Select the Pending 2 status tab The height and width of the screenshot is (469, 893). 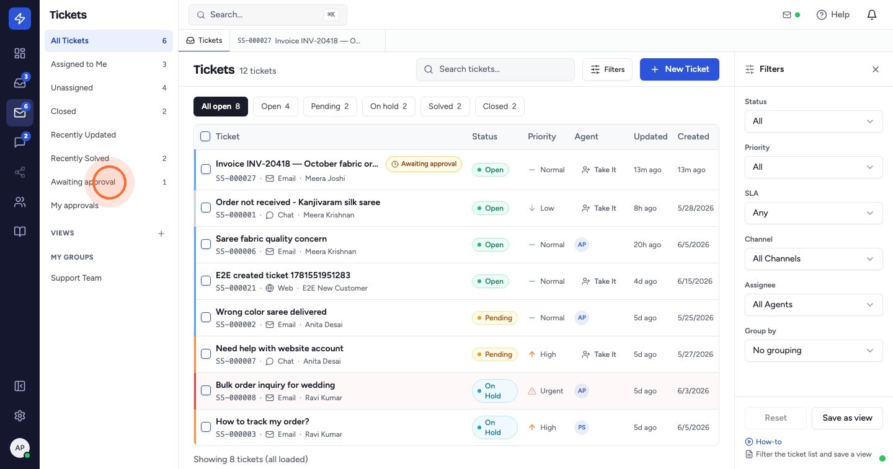click(x=330, y=107)
